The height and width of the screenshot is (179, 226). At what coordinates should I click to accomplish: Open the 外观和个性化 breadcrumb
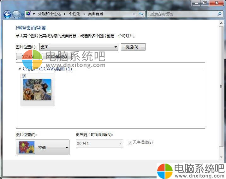(50, 14)
